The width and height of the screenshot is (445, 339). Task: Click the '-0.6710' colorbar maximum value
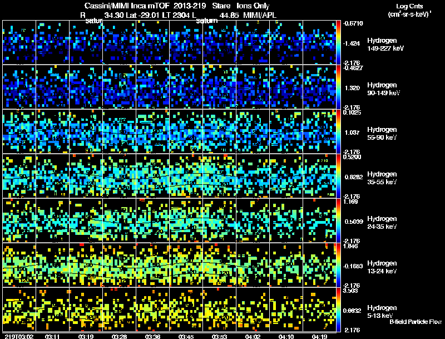tap(353, 23)
